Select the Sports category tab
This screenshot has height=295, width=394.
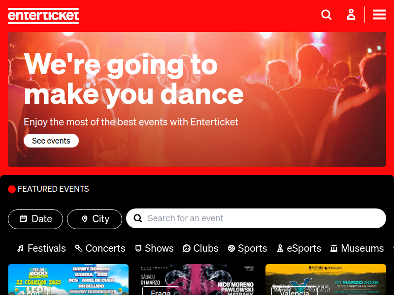247,248
